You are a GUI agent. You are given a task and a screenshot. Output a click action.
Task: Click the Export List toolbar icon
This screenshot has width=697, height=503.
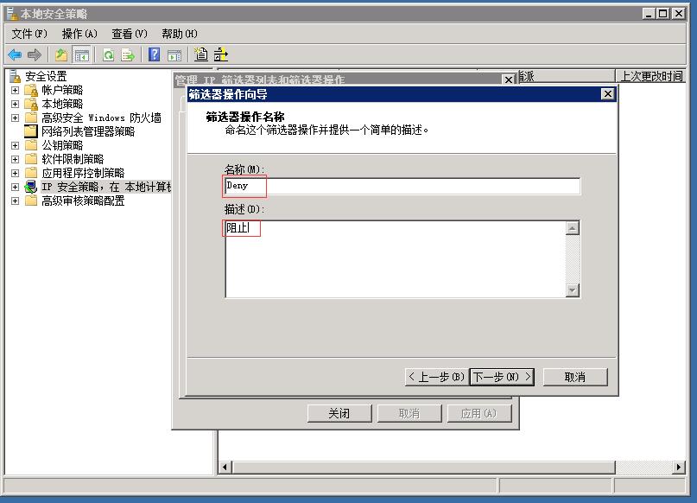[x=130, y=54]
